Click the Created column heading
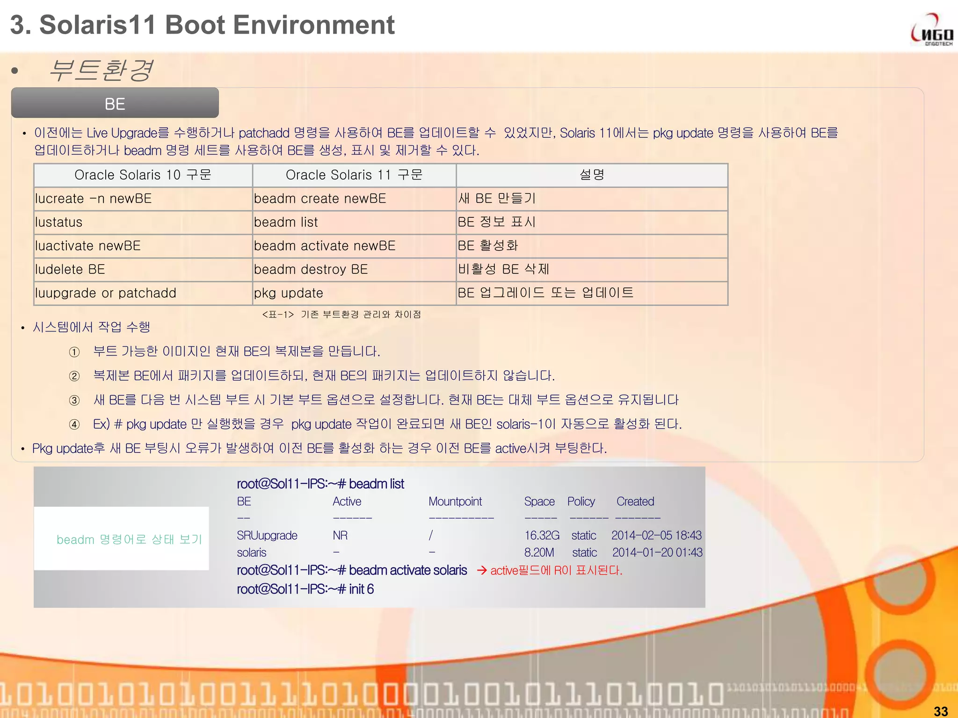Screen dimensions: 958x718 point(635,502)
